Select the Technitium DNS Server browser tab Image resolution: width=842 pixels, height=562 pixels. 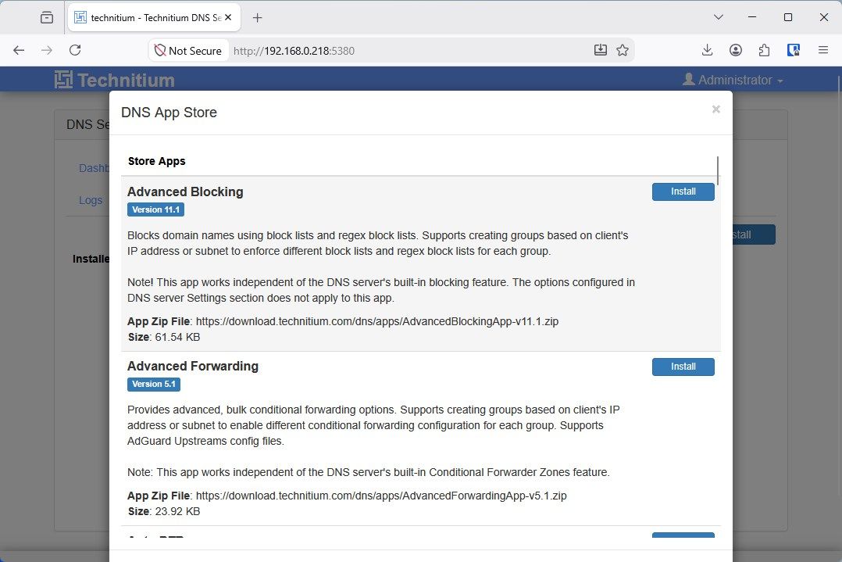(x=154, y=18)
